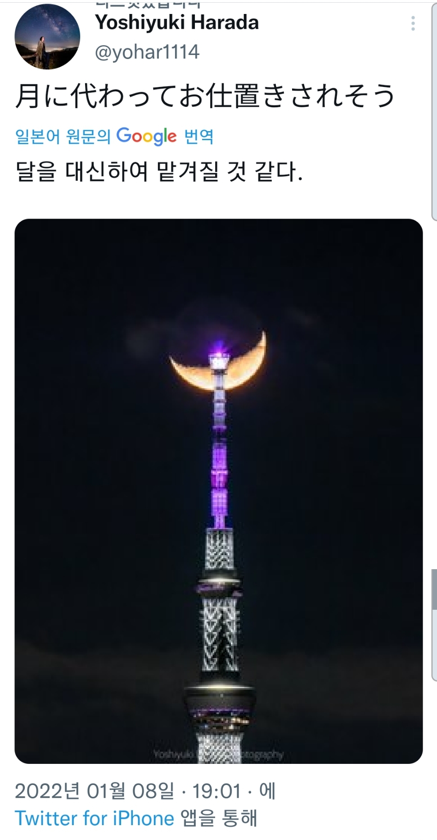Click the dark scrollbar thumb at right edge
The height and width of the screenshot is (840, 437).
pyautogui.click(x=434, y=589)
